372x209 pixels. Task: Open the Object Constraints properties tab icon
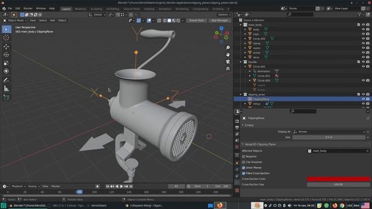point(237,176)
